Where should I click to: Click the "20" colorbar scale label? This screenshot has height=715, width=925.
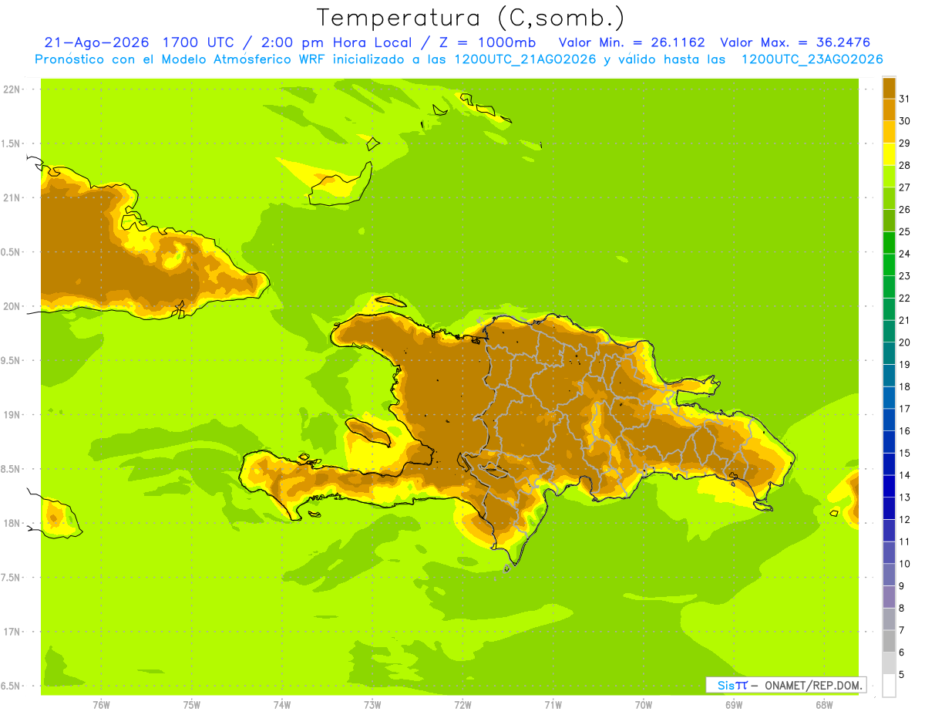pyautogui.click(x=904, y=342)
